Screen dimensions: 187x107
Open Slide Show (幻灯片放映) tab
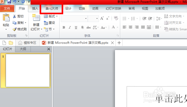[113, 9]
